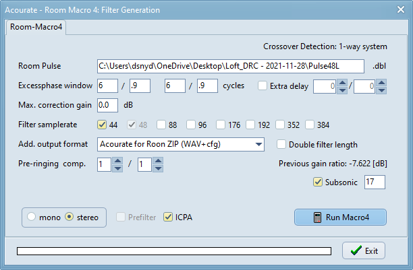Select the Room-Macro4 tab

tap(36, 27)
